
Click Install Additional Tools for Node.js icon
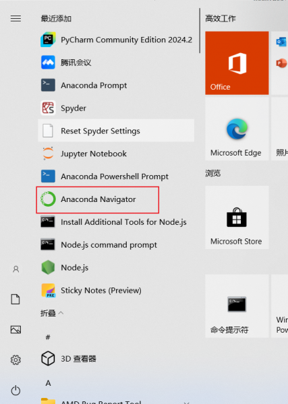[x=48, y=222]
